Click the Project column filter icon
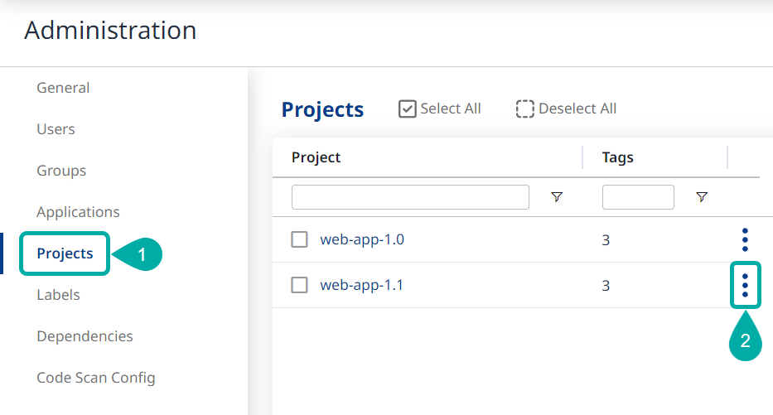773x415 pixels. (557, 197)
